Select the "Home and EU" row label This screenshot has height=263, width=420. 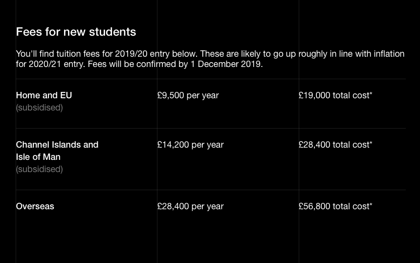click(44, 95)
